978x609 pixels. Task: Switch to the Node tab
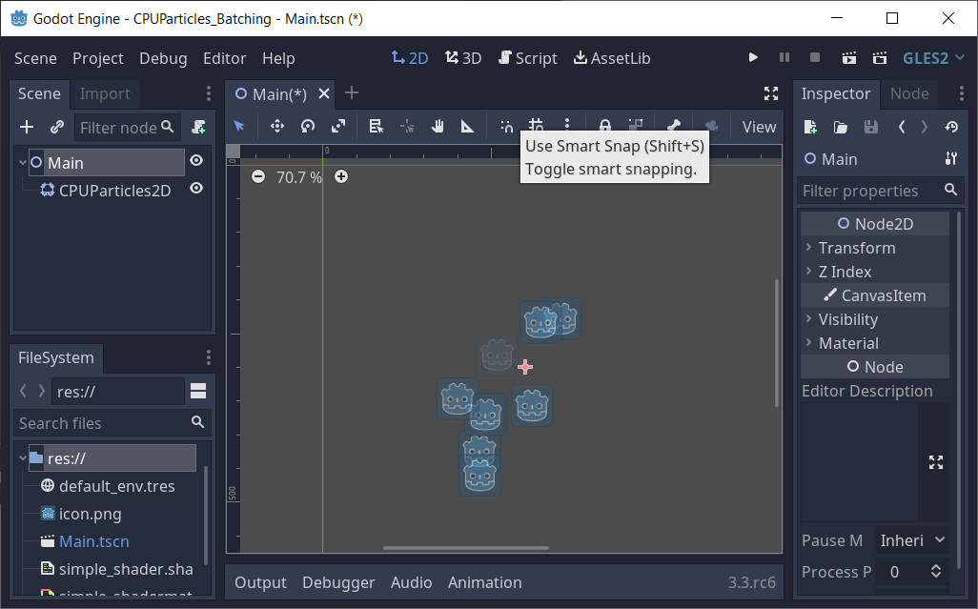[909, 93]
